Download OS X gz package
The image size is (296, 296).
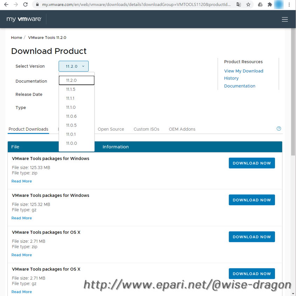click(x=252, y=274)
